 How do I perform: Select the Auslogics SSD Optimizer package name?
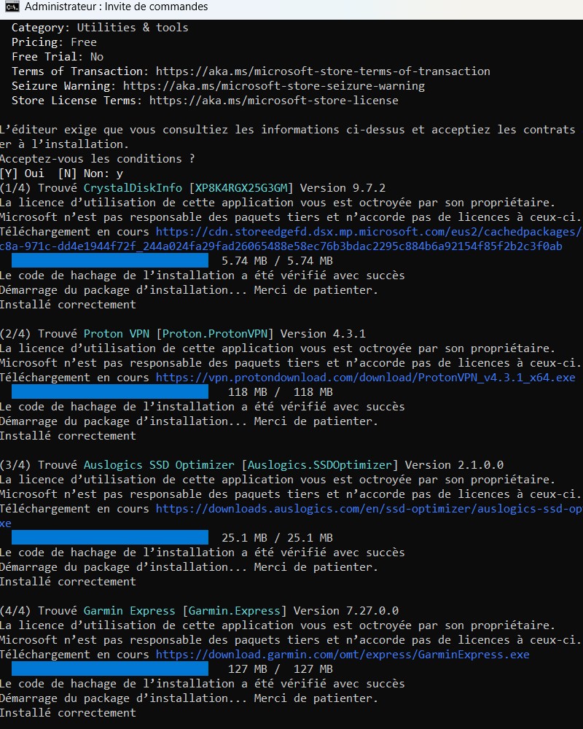(159, 465)
